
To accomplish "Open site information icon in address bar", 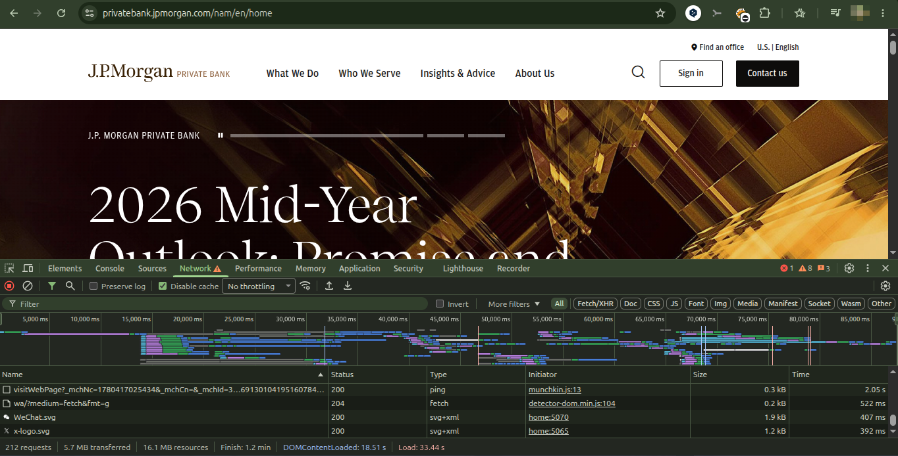I will point(90,13).
